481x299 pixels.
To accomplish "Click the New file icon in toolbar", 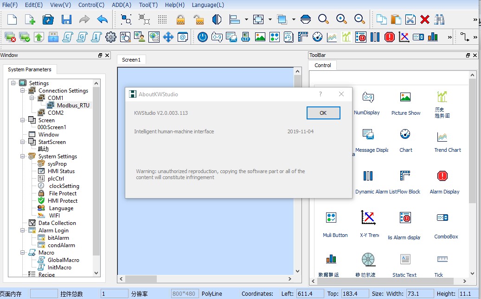I will pyautogui.click(x=12, y=19).
